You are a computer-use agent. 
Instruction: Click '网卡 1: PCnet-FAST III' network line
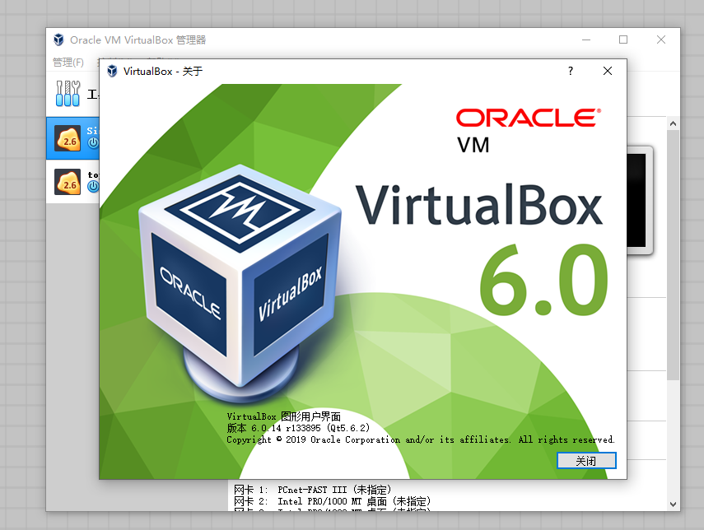pos(313,490)
